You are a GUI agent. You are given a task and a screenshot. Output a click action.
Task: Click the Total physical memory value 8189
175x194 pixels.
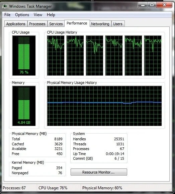click(x=58, y=139)
